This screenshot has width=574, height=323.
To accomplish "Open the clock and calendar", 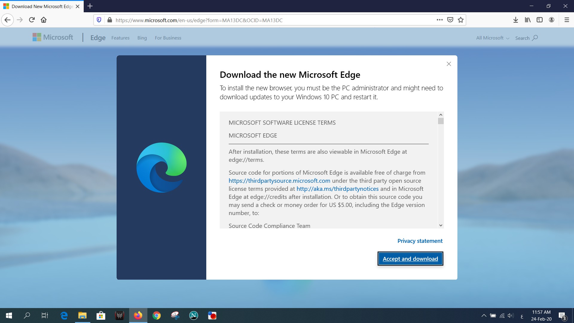I will (541, 316).
